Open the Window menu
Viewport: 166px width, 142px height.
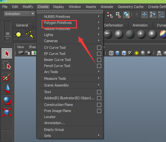[75, 7]
